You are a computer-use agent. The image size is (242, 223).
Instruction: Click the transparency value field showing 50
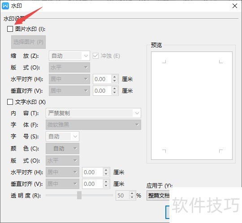click(x=123, y=195)
